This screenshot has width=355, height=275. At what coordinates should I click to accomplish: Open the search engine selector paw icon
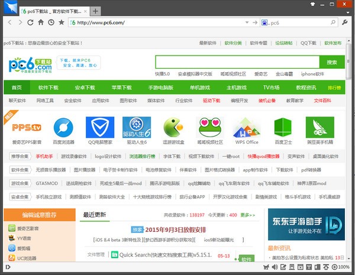(264, 22)
